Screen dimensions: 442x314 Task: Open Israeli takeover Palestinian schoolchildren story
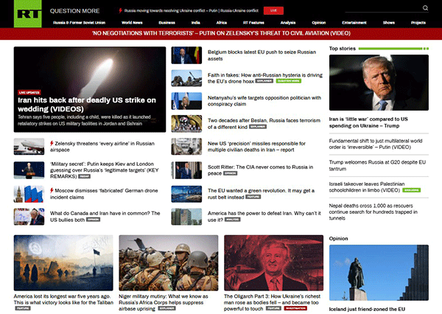tap(367, 187)
